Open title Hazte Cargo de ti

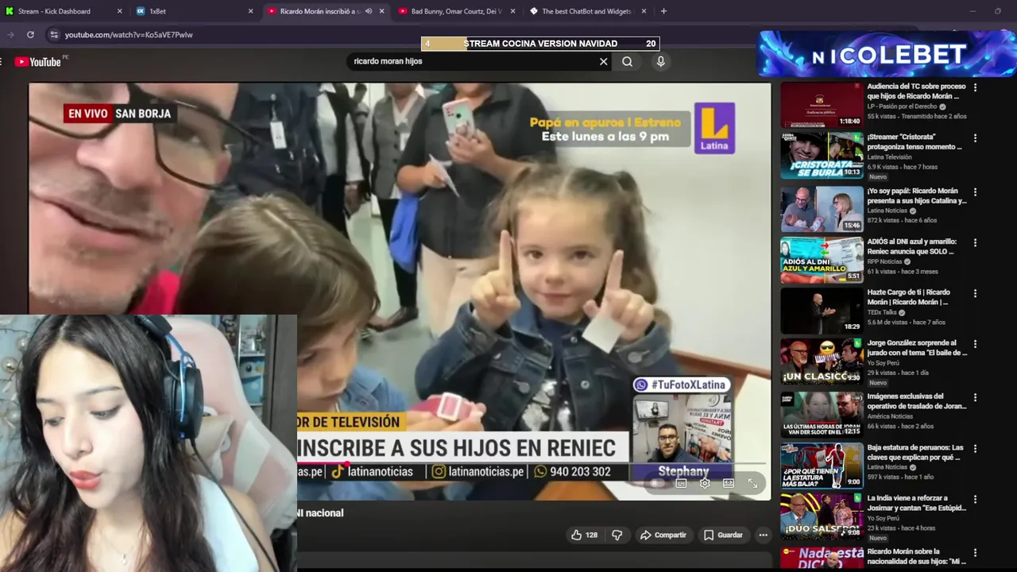(909, 297)
